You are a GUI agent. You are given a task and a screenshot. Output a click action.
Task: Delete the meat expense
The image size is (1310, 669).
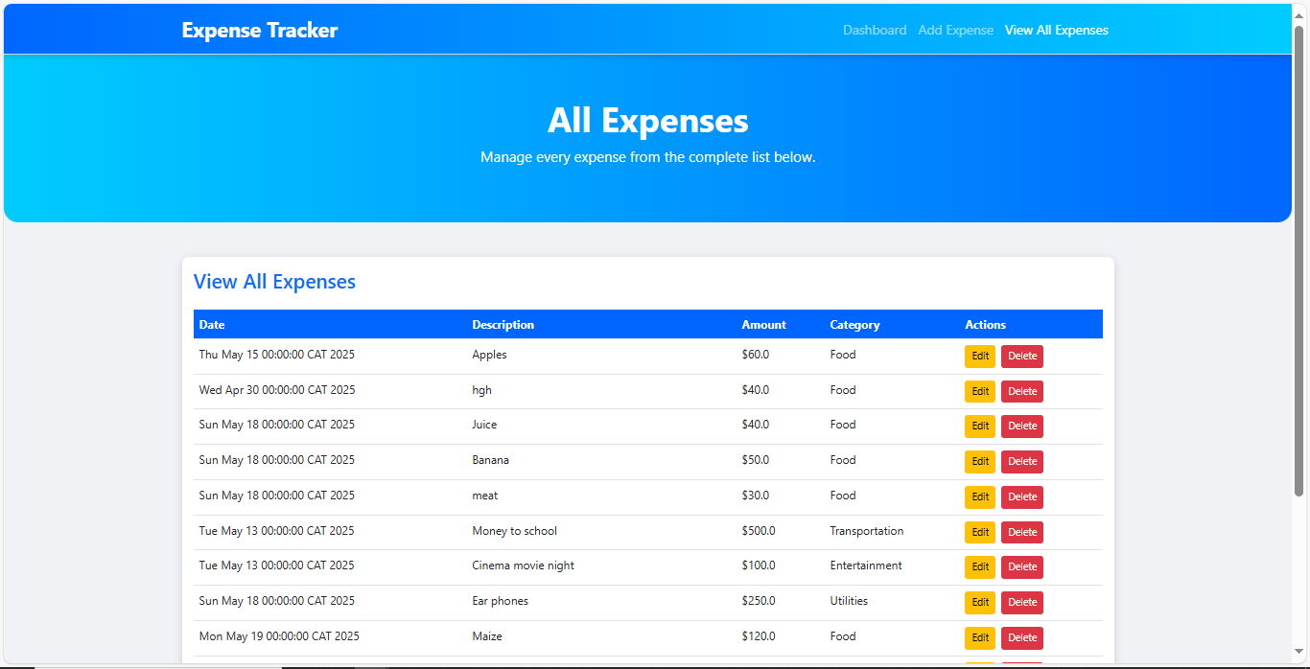tap(1021, 496)
